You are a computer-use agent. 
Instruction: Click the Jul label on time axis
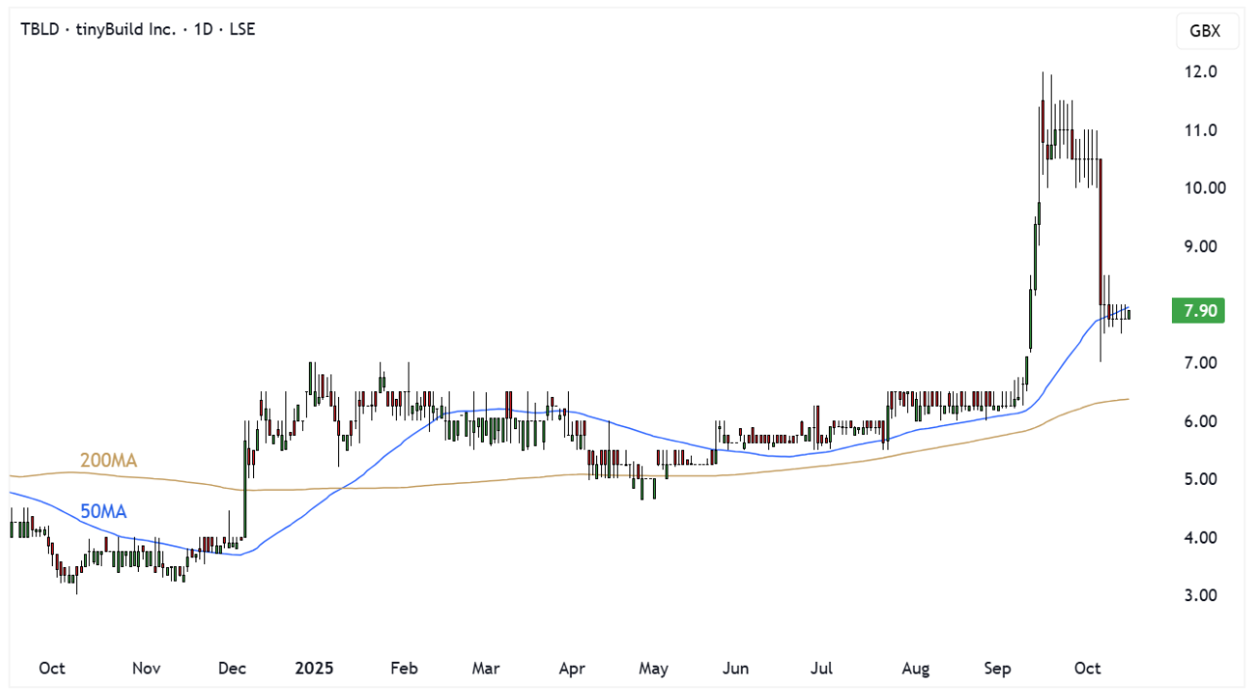(822, 669)
